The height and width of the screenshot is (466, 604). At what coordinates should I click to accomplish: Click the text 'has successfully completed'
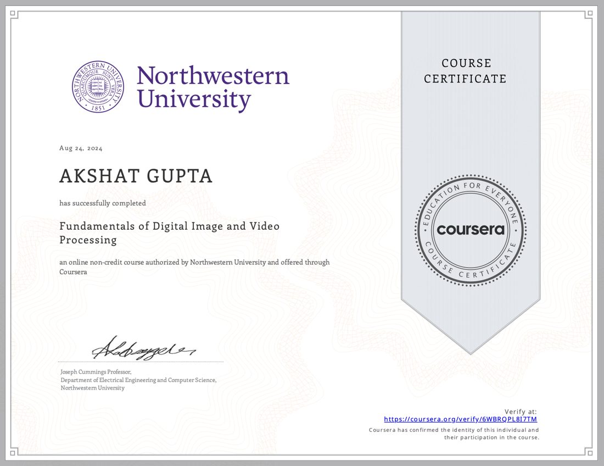[103, 203]
